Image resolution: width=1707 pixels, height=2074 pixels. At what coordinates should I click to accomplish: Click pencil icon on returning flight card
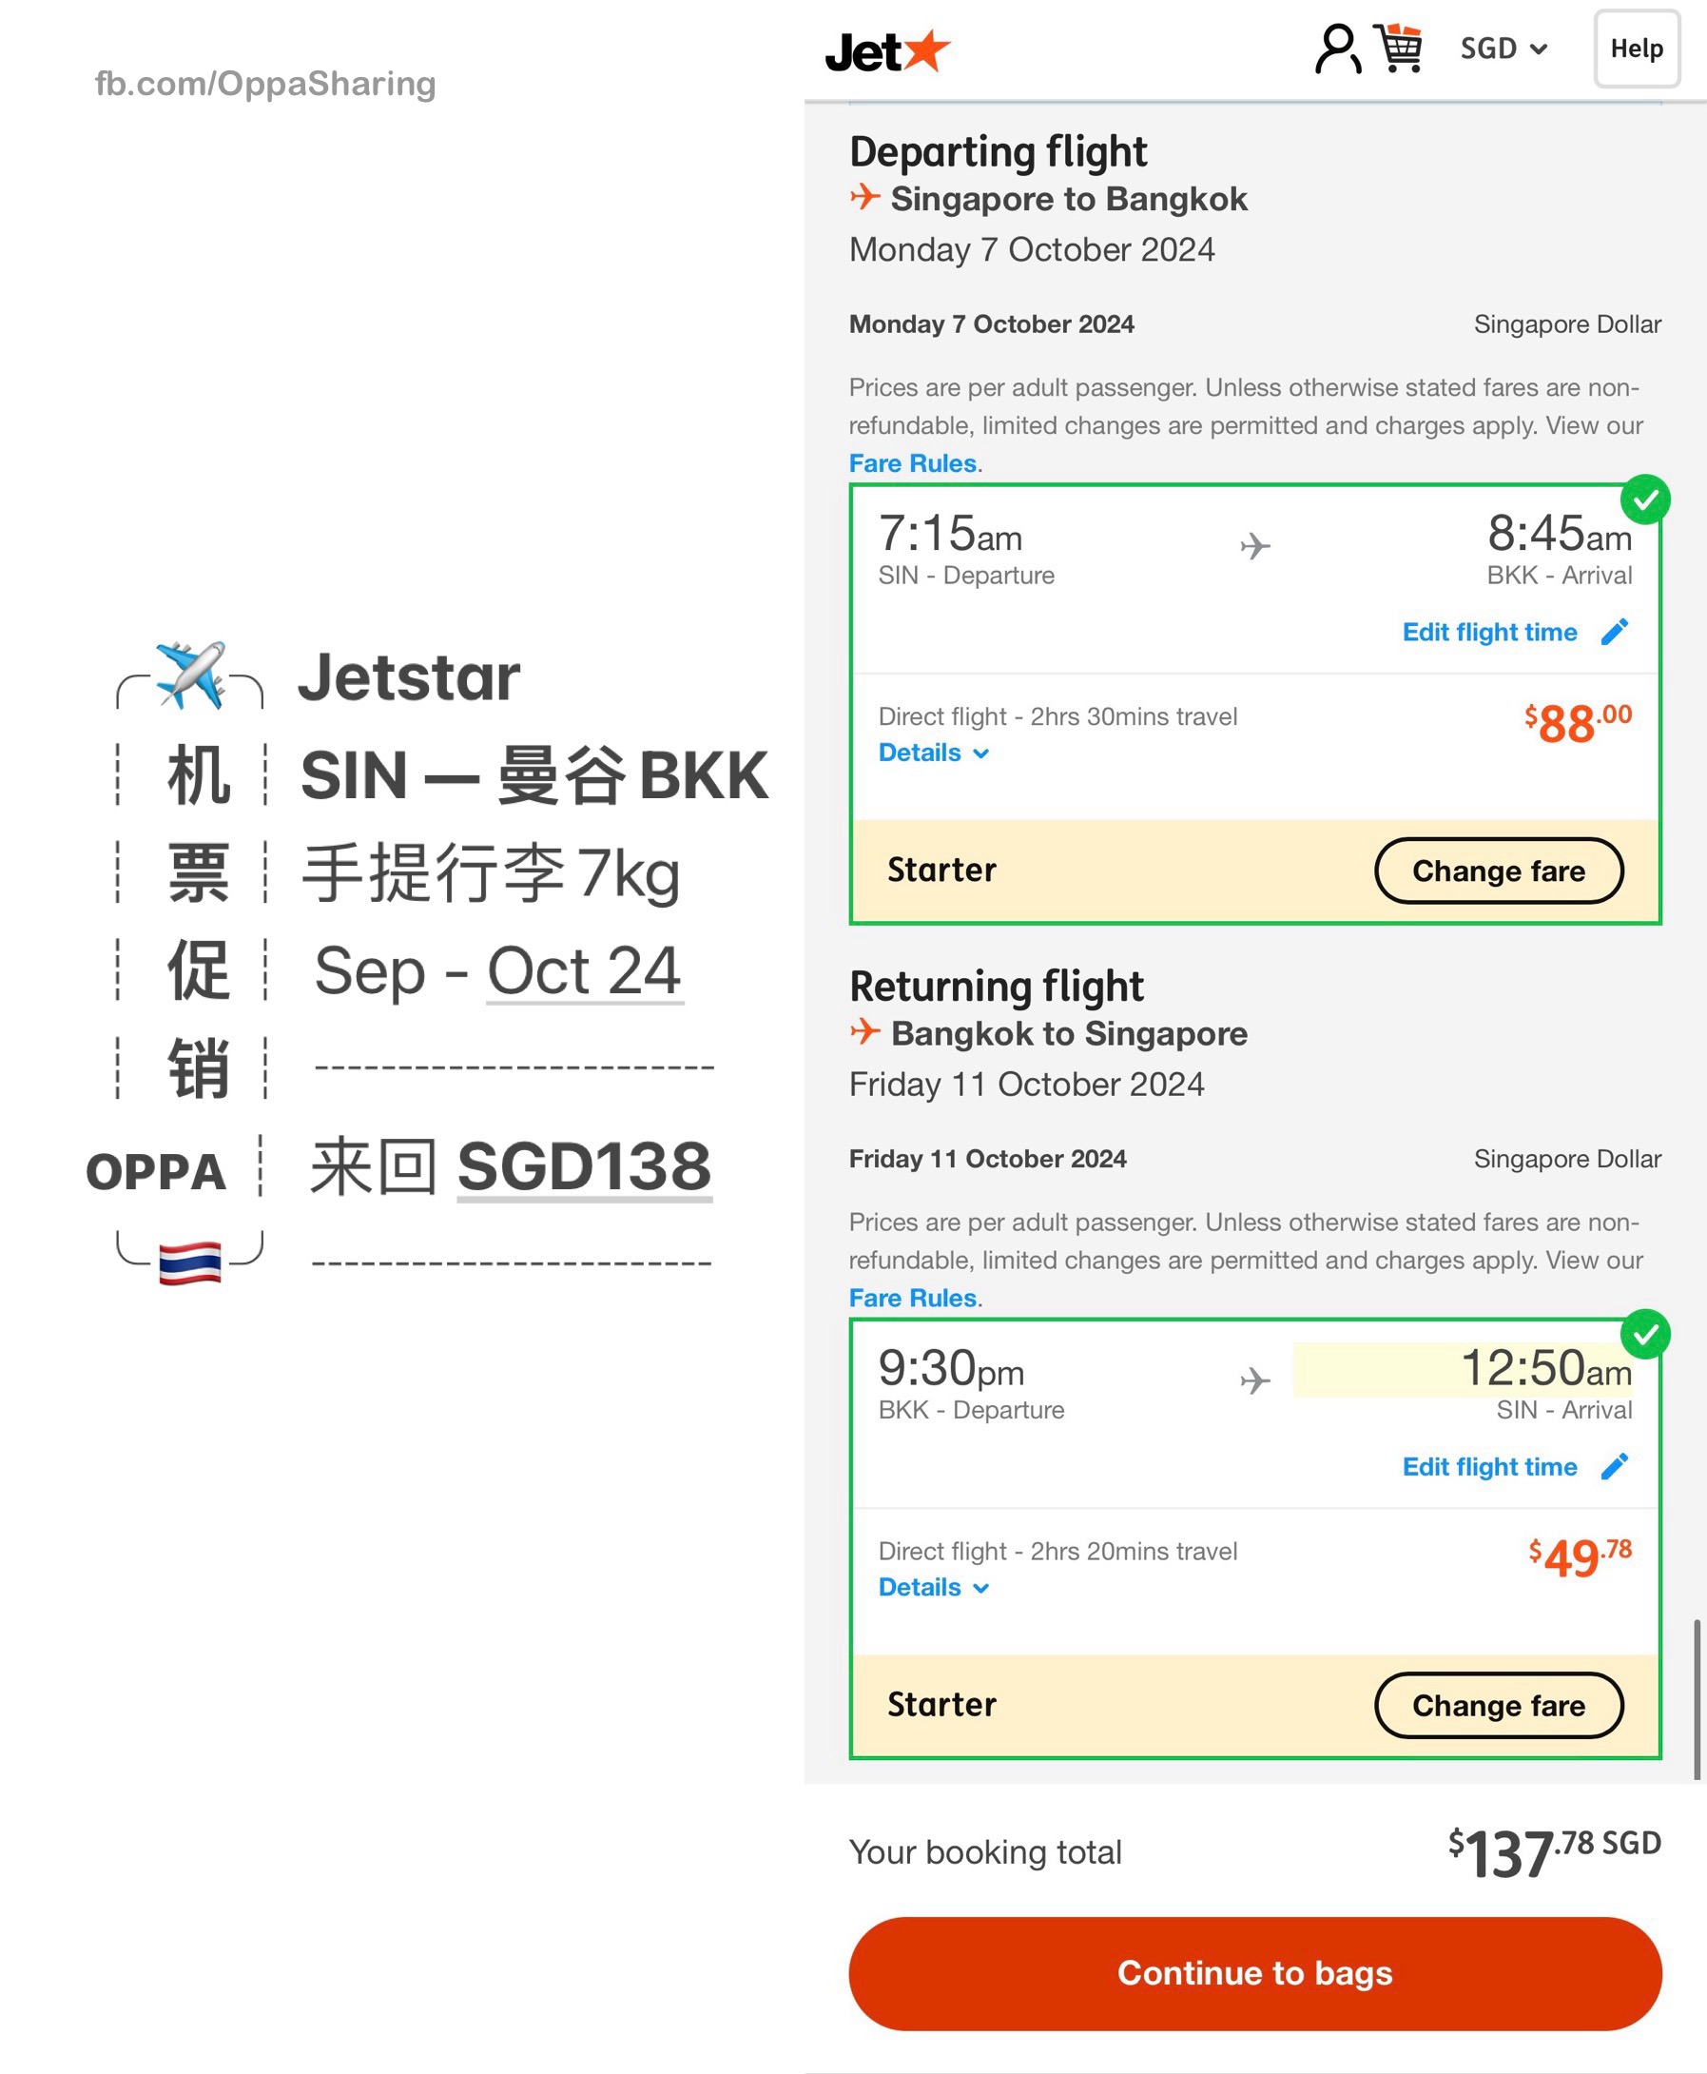tap(1615, 1466)
